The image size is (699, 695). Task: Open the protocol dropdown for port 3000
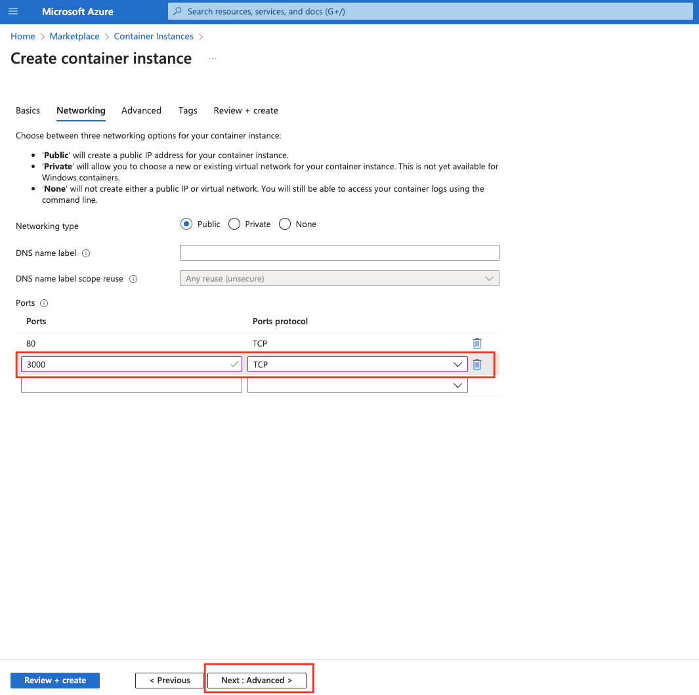357,364
